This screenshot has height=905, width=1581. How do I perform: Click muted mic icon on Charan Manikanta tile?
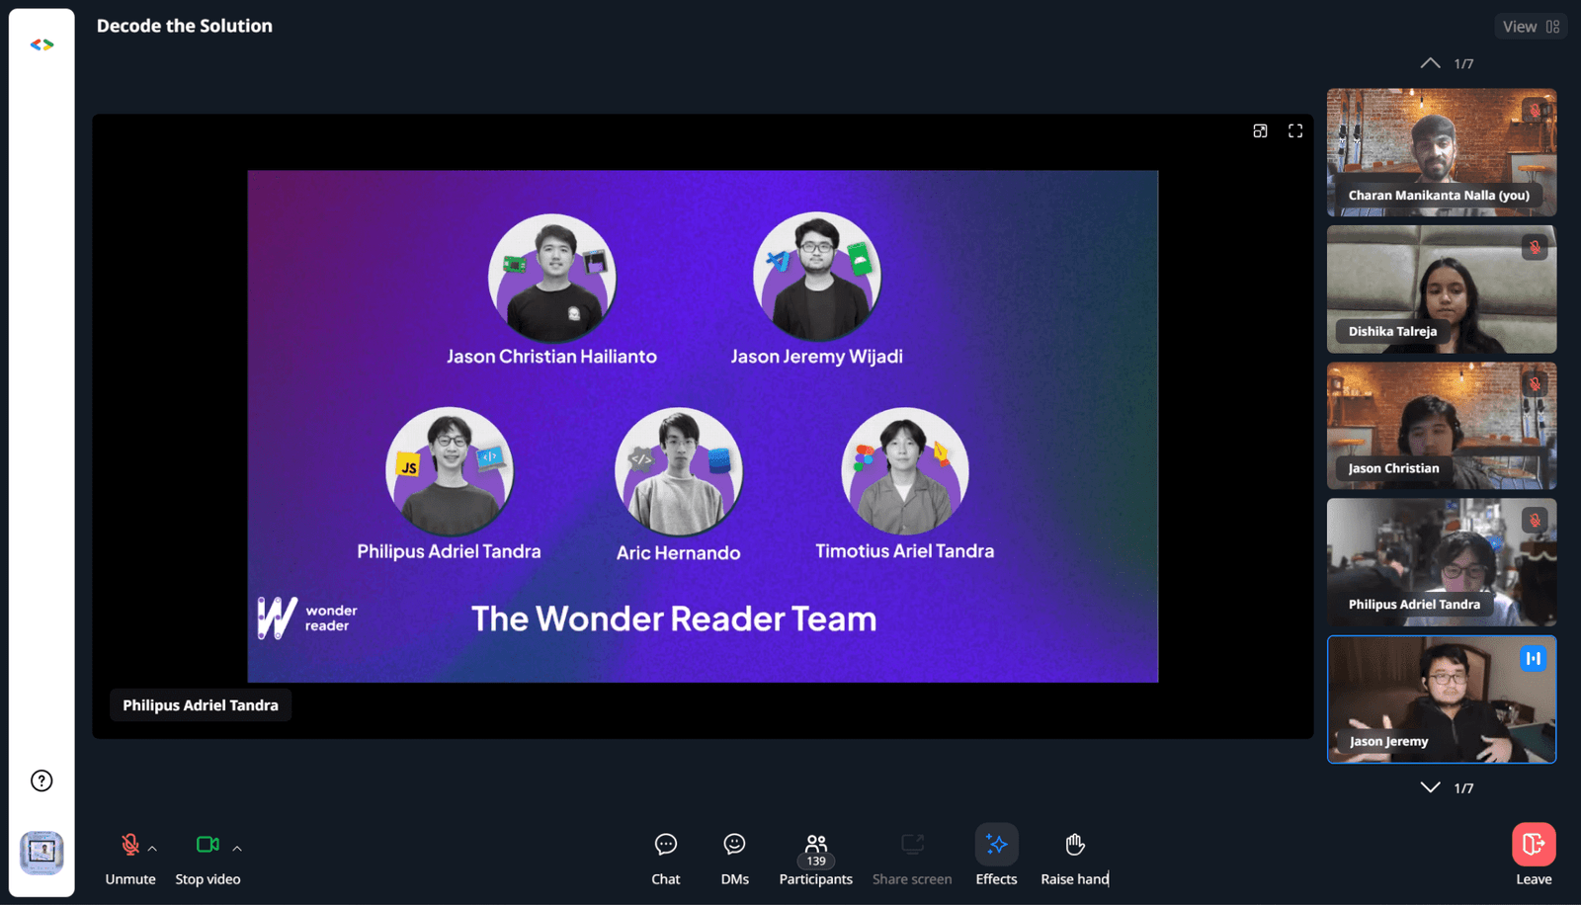click(x=1535, y=110)
